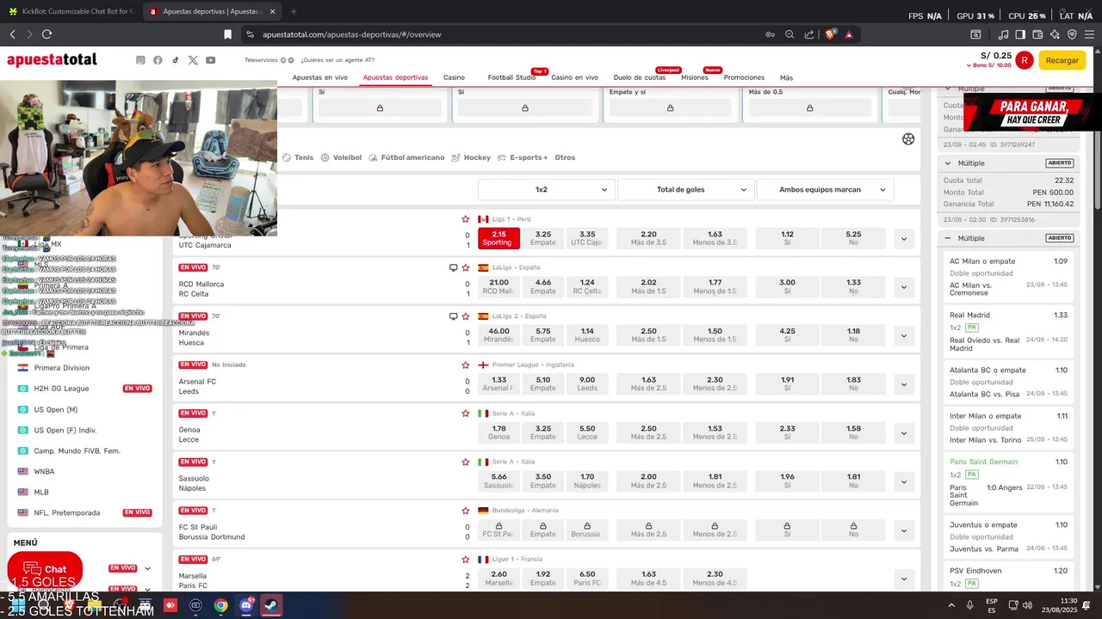This screenshot has width=1102, height=619.
Task: Open a new browser tab with plus icon
Action: pyautogui.click(x=294, y=11)
